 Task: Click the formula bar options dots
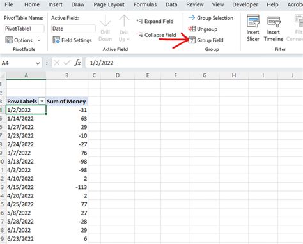click(47, 63)
